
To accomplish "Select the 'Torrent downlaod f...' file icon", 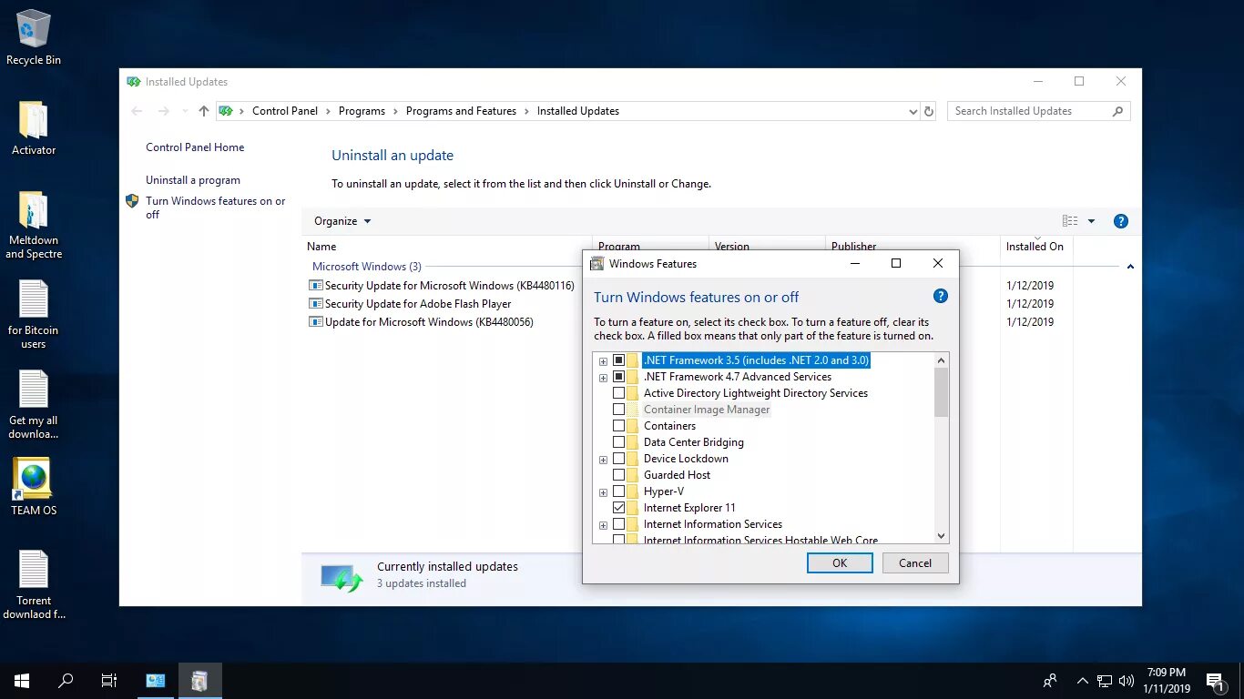I will (34, 584).
